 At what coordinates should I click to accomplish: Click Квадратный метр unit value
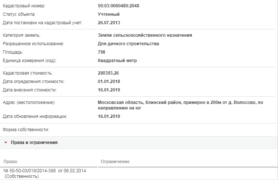(x=117, y=61)
